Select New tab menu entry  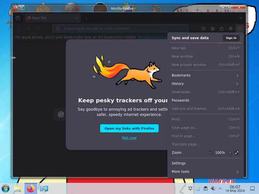pos(205,48)
